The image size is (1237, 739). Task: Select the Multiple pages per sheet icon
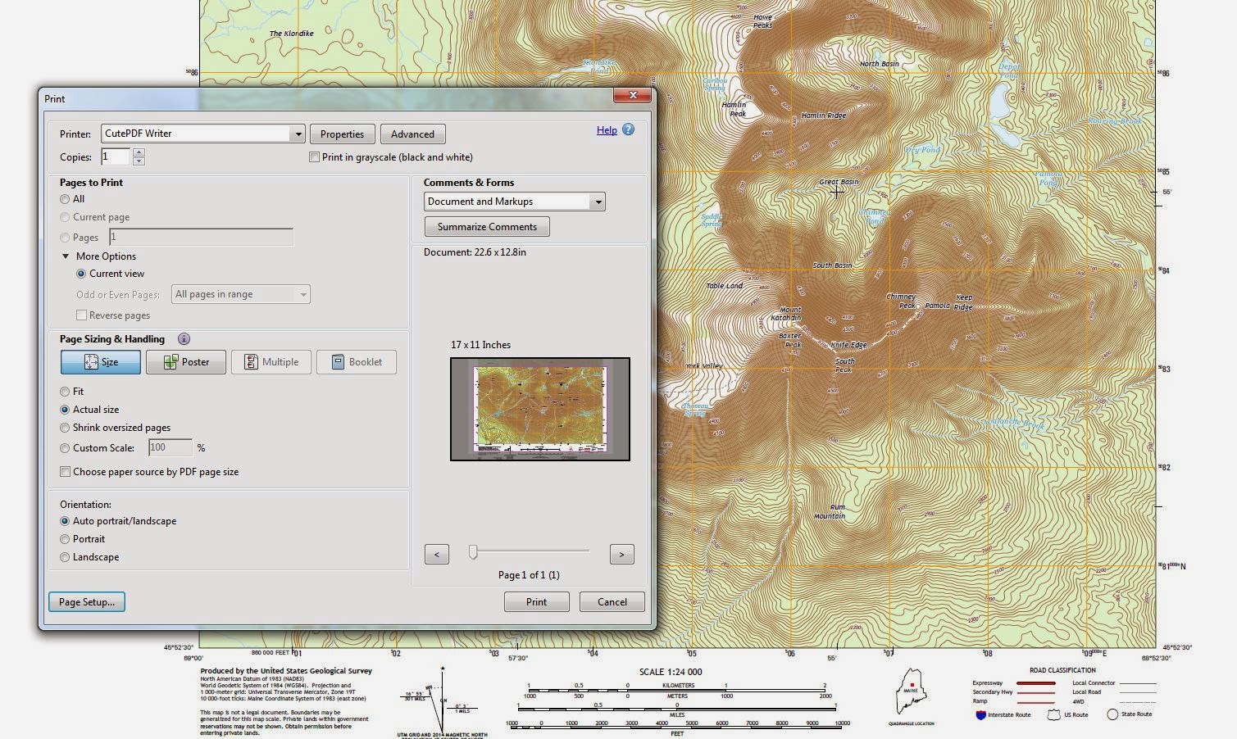(271, 361)
